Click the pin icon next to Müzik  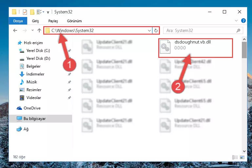(x=69, y=82)
